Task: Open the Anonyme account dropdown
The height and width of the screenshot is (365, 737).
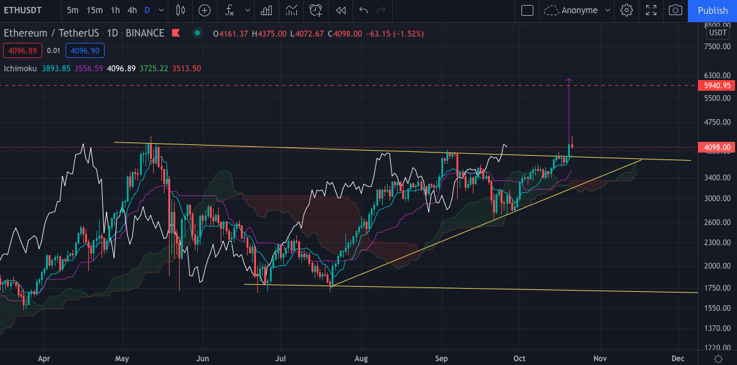Action: point(577,11)
